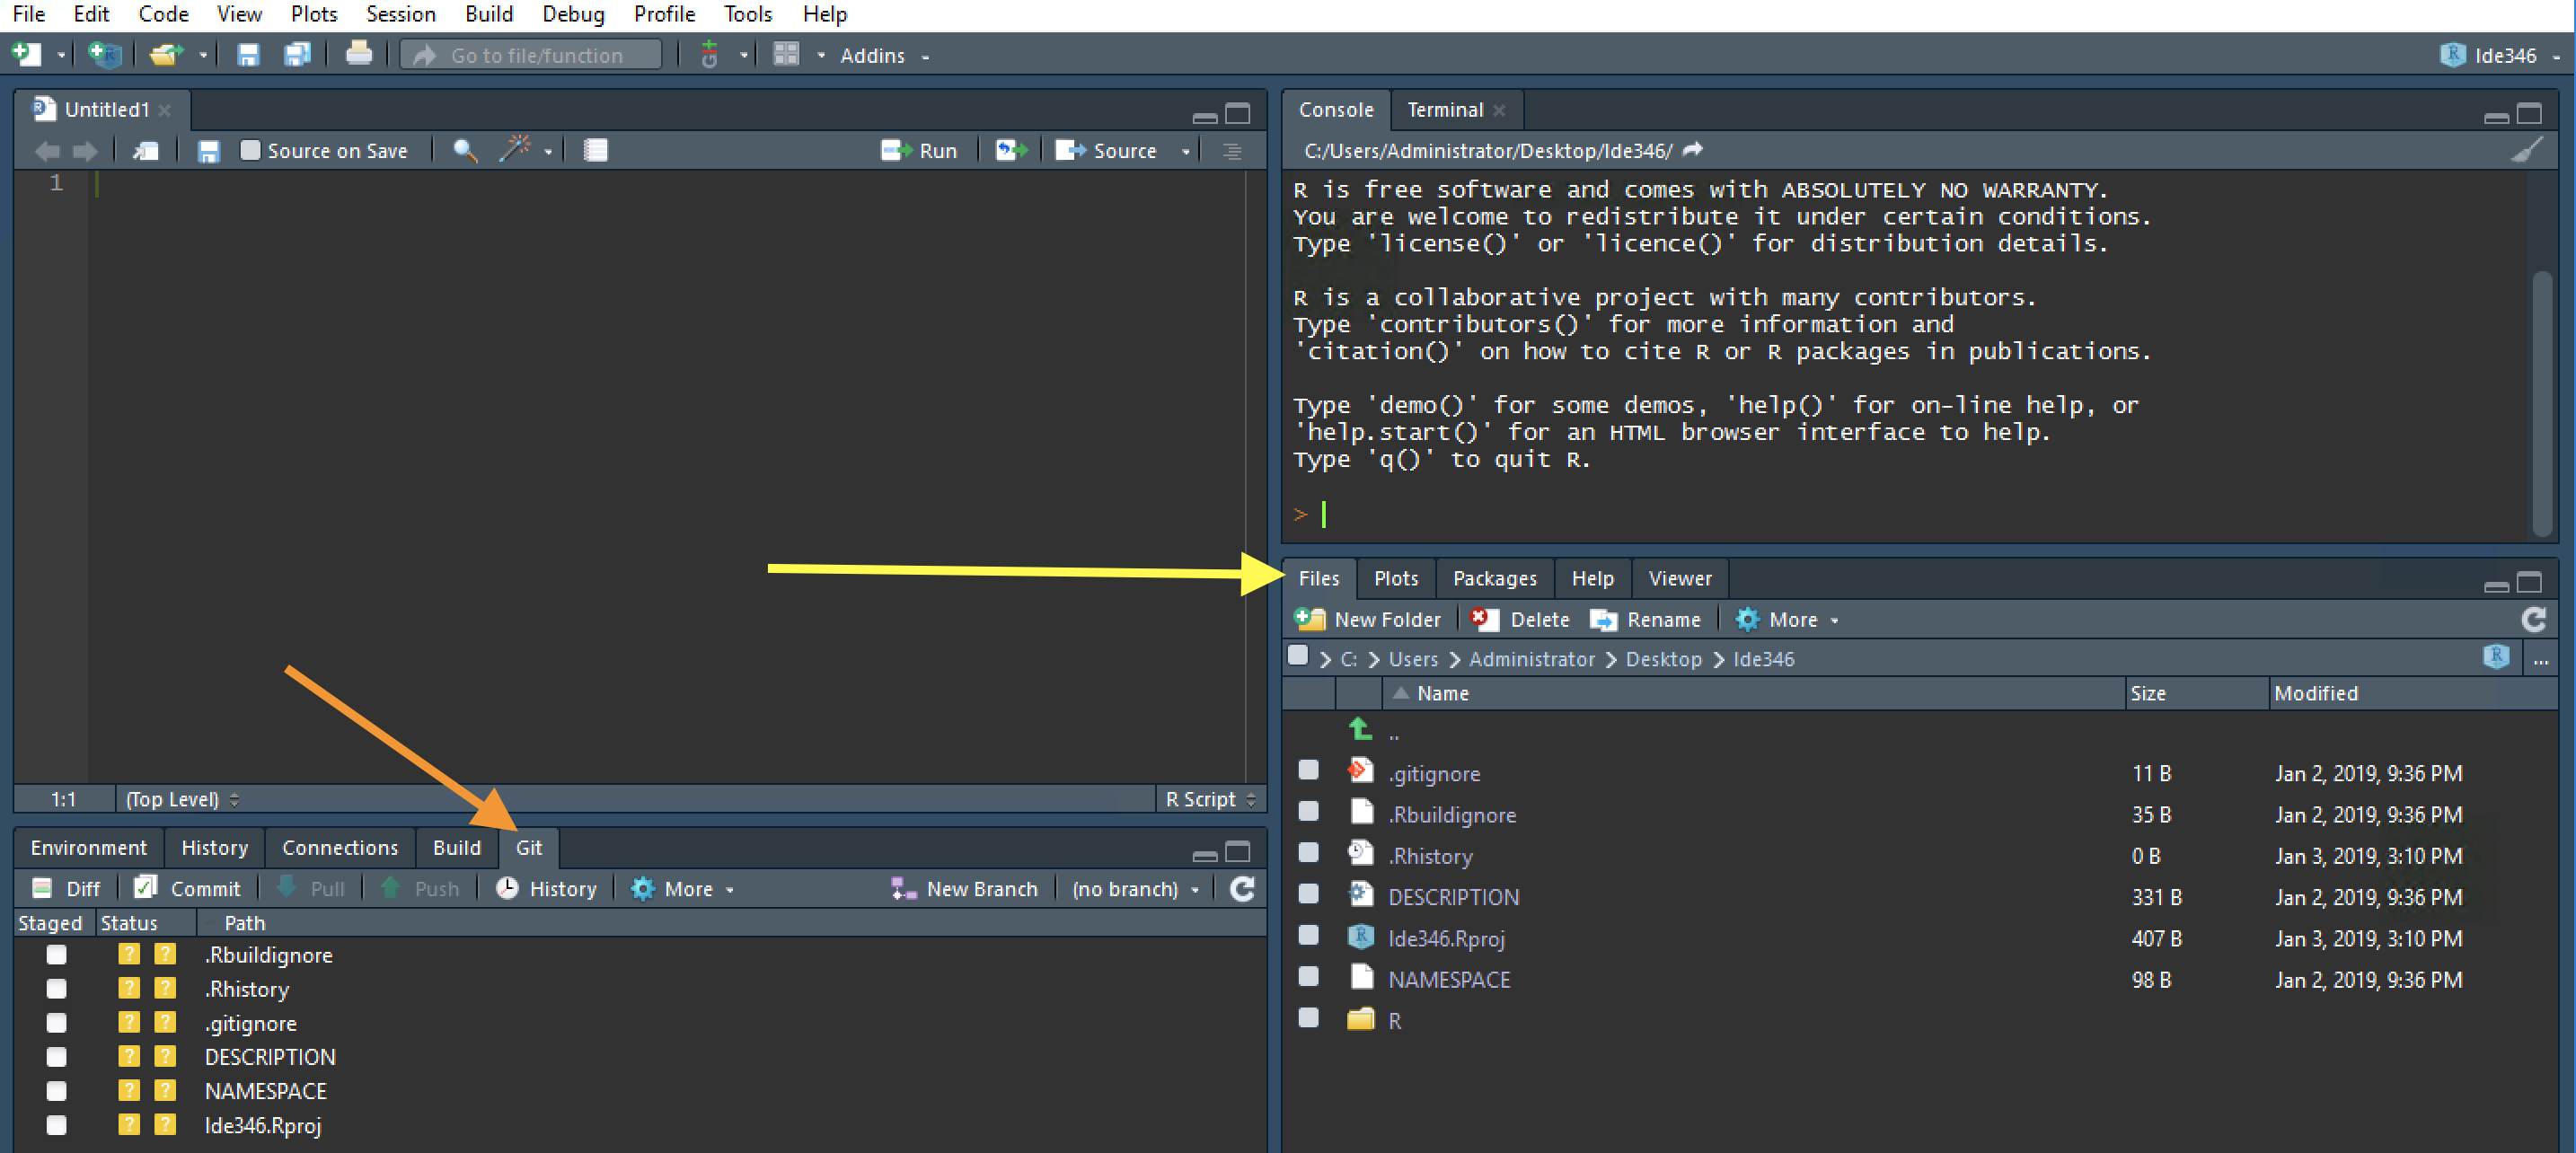
Task: Switch to the Environment tab
Action: (88, 848)
